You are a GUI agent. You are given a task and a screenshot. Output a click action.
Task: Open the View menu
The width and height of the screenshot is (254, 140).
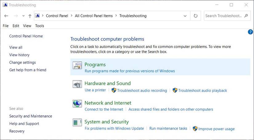(x=27, y=26)
